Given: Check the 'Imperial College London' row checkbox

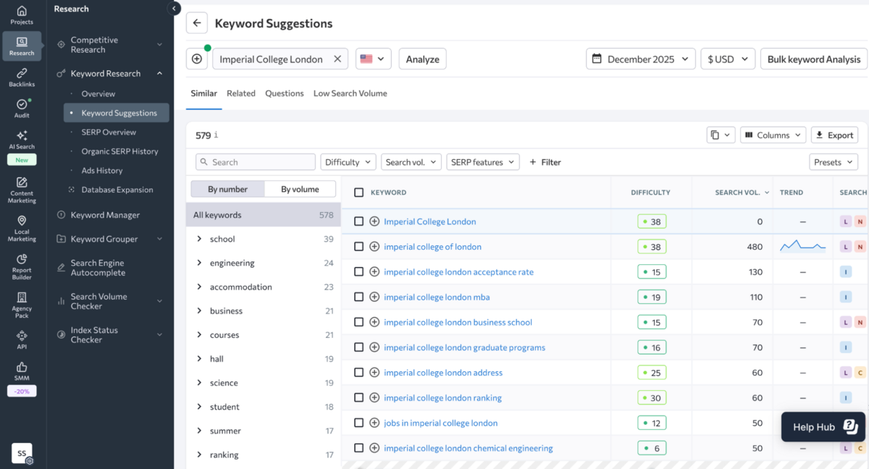Looking at the screenshot, I should point(358,221).
